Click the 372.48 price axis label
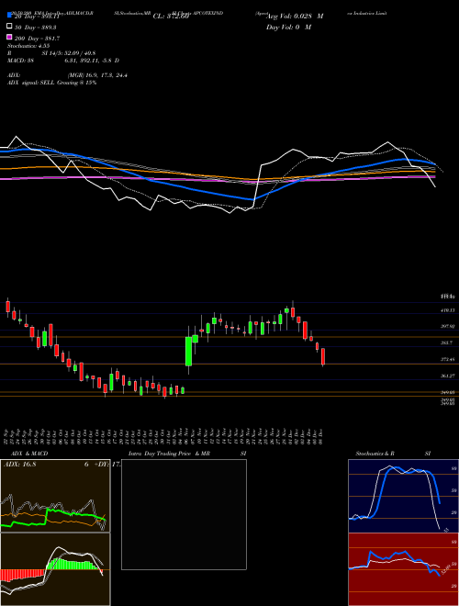 (x=447, y=359)
